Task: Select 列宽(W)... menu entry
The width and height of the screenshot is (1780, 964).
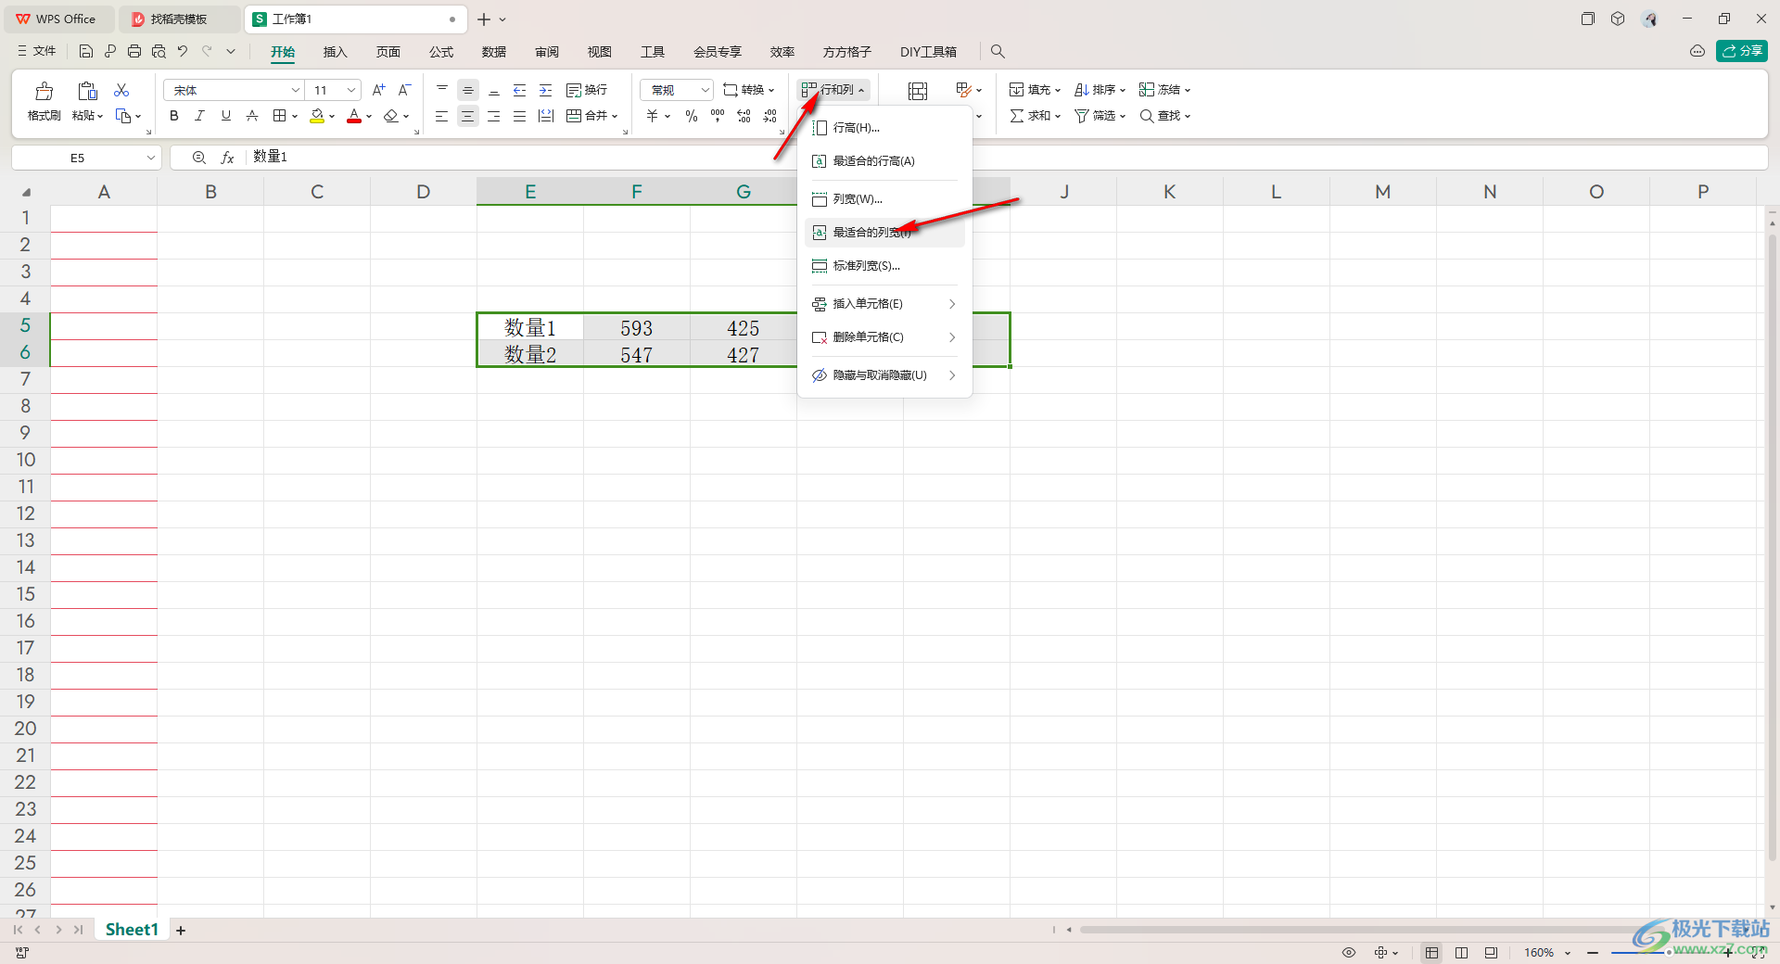Action: [884, 199]
